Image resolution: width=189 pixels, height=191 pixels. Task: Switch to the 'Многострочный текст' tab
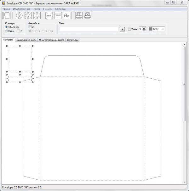(x=52, y=40)
